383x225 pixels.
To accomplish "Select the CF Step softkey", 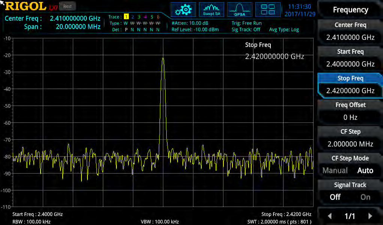I will click(x=350, y=138).
